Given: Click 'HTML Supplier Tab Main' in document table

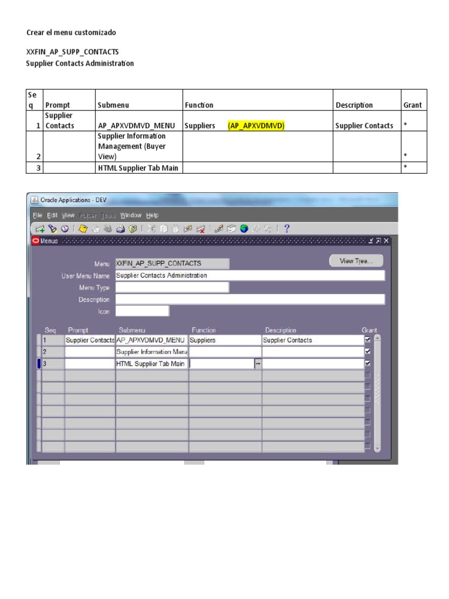Looking at the screenshot, I should [x=138, y=168].
